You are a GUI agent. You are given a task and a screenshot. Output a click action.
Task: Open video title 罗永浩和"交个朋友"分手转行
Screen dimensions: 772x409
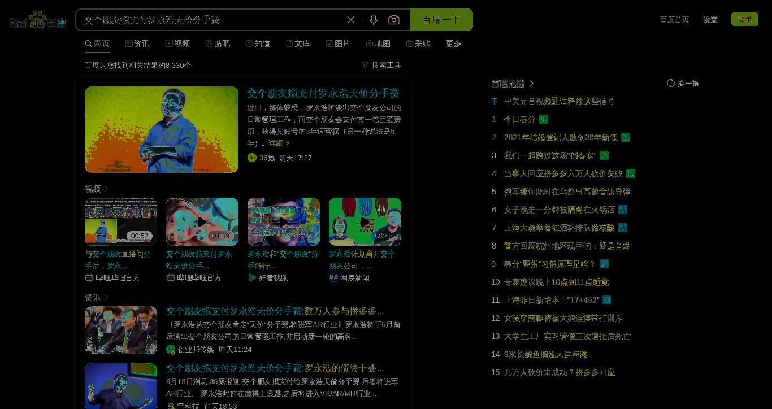point(283,260)
